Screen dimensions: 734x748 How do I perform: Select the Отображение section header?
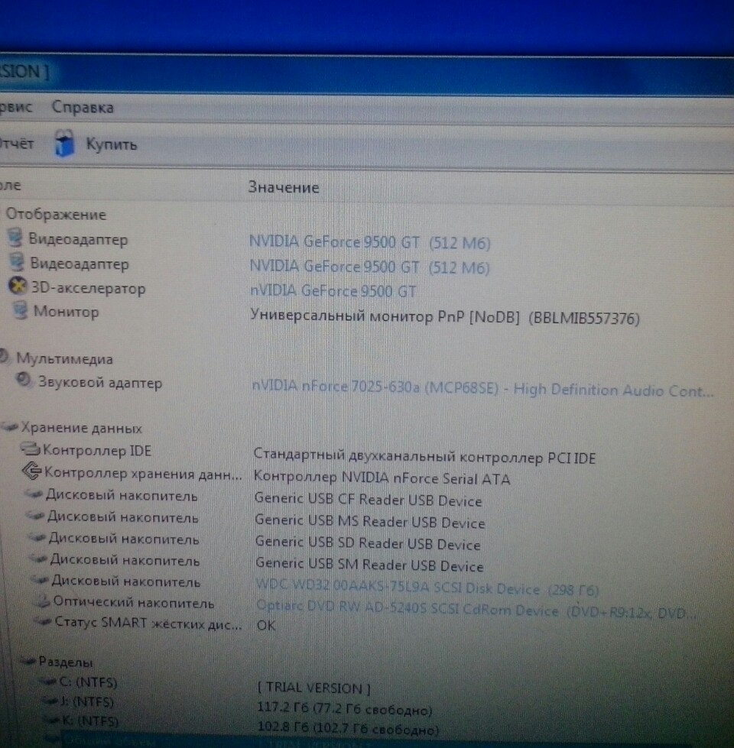(56, 214)
